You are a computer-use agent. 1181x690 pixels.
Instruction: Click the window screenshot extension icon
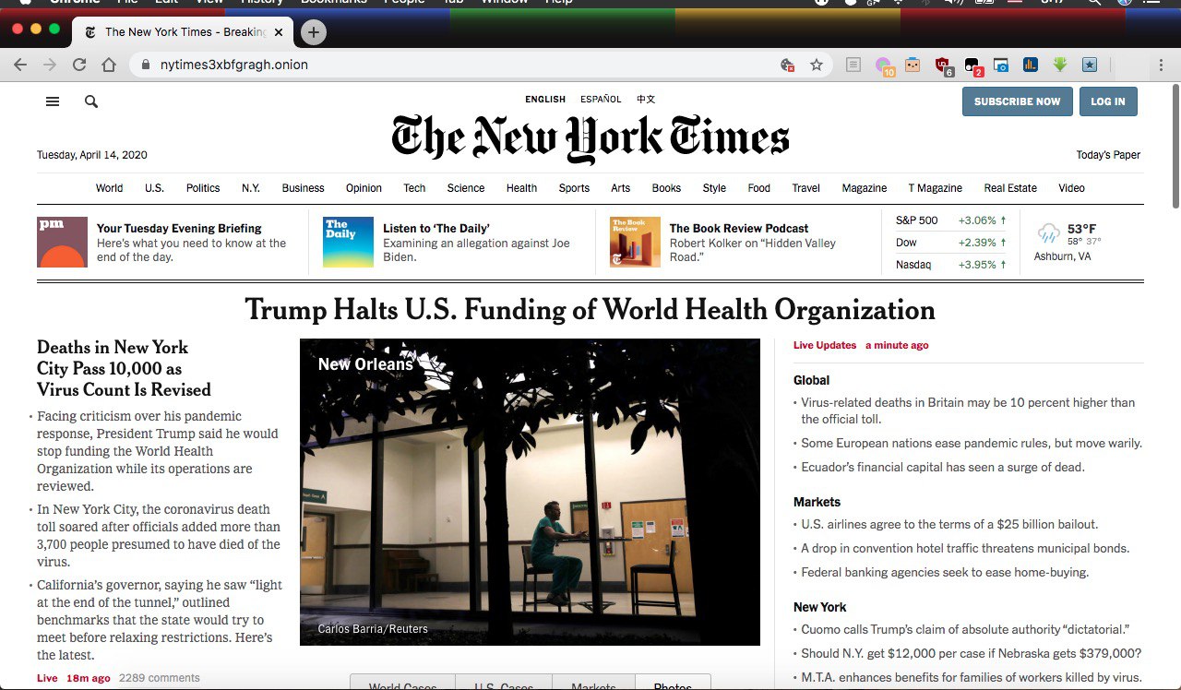click(1001, 65)
